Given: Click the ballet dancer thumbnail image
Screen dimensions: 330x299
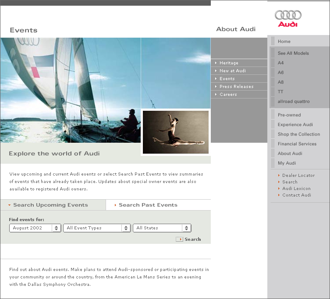Looking at the screenshot, I should (176, 132).
